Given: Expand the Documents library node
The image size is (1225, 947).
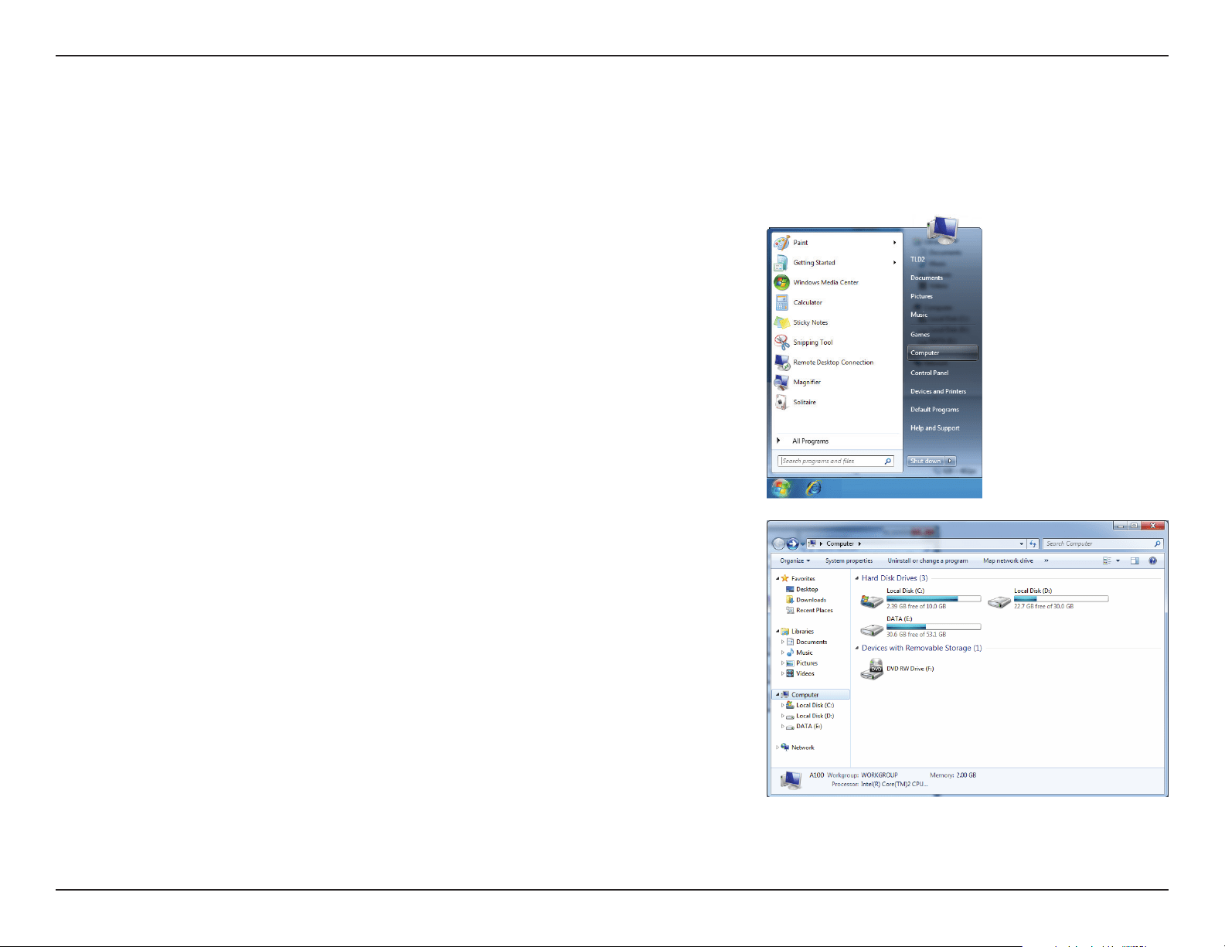Looking at the screenshot, I should [x=782, y=642].
